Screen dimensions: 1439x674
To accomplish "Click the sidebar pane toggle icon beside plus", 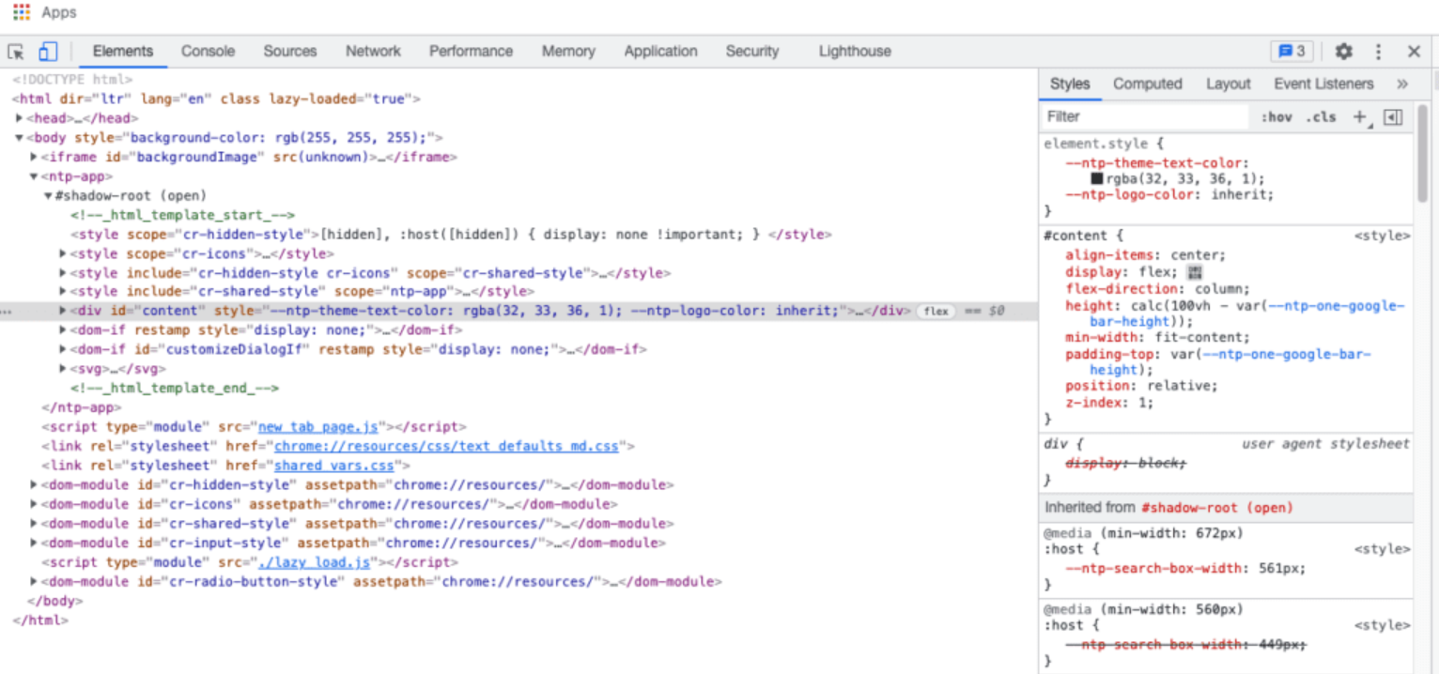I will [1393, 116].
